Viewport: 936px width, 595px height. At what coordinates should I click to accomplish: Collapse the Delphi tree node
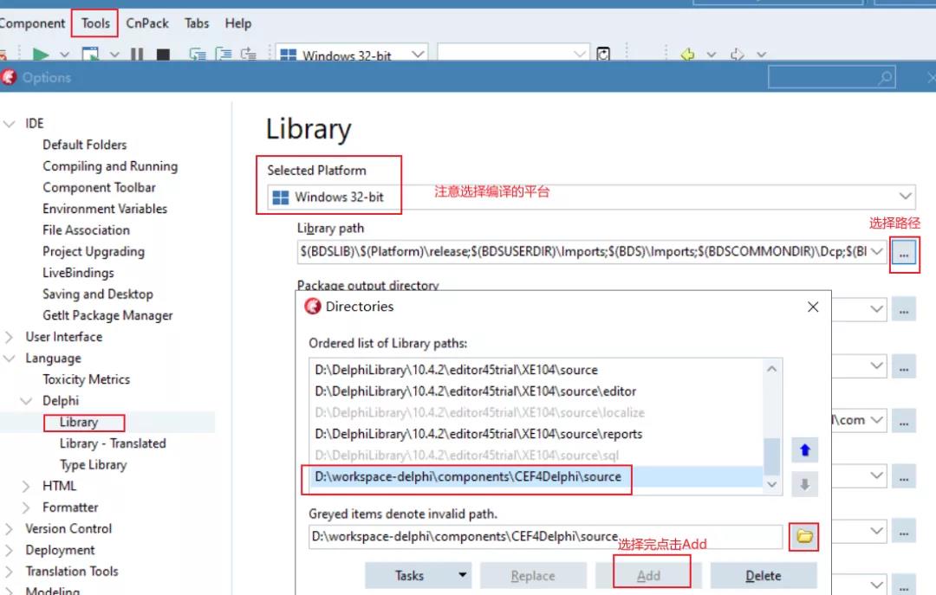point(26,401)
